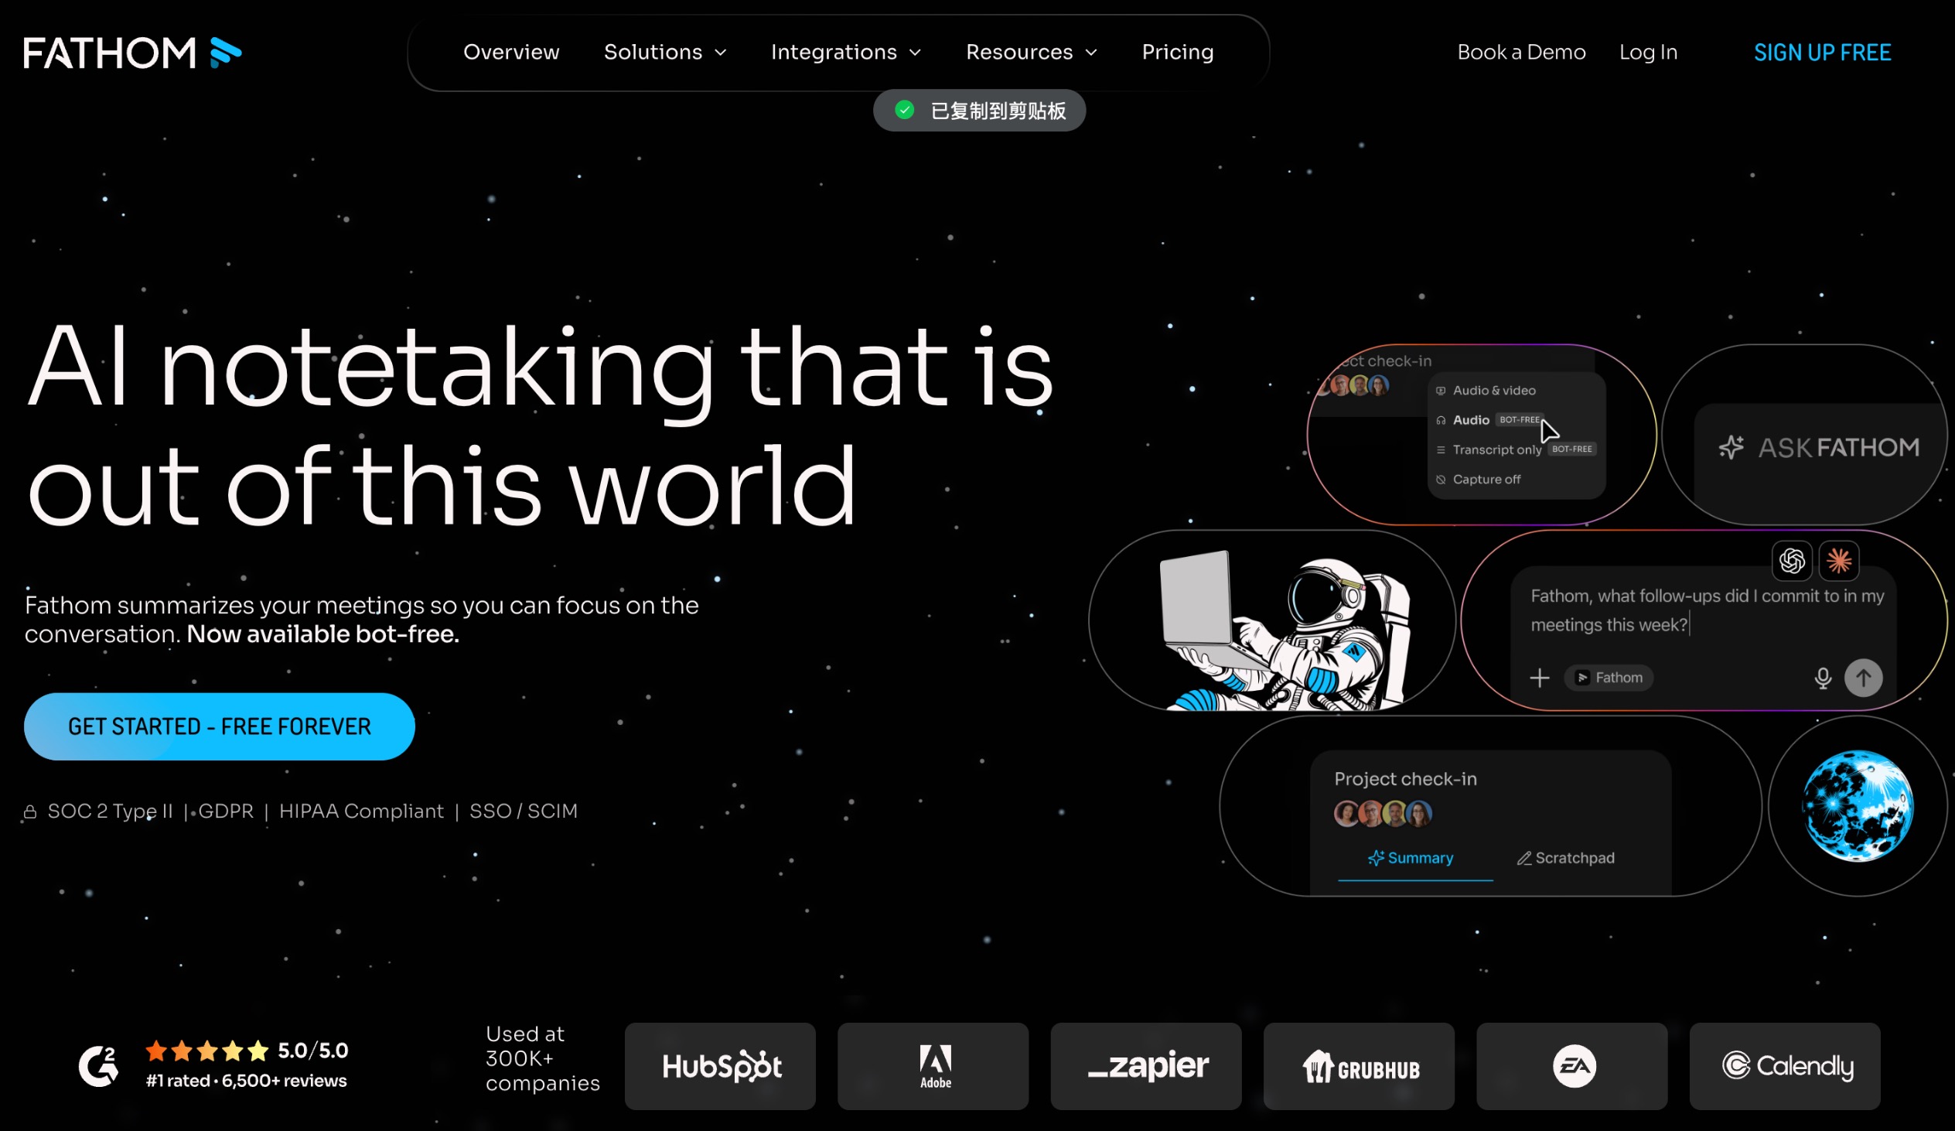The image size is (1955, 1131).
Task: Click the lock icon beside SOC 2
Action: (x=30, y=812)
